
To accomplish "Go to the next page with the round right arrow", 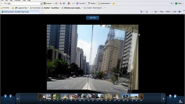I will 10,96.
